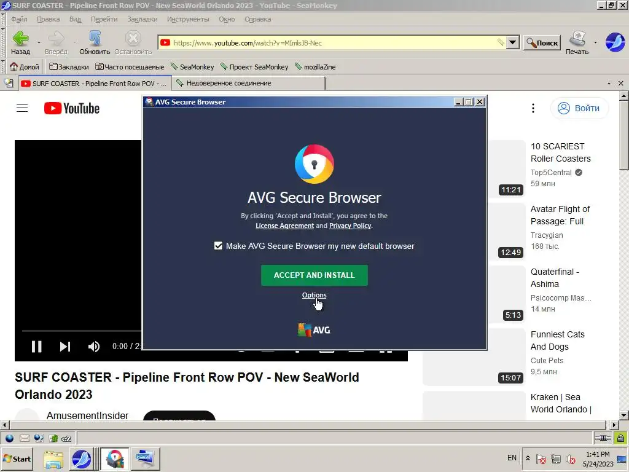Screen dimensions: 629x472
Task: Click the video progress bar
Action: (82, 331)
